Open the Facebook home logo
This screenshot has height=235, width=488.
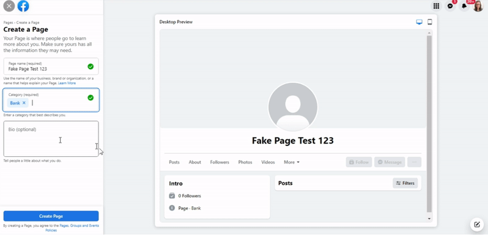pyautogui.click(x=23, y=6)
